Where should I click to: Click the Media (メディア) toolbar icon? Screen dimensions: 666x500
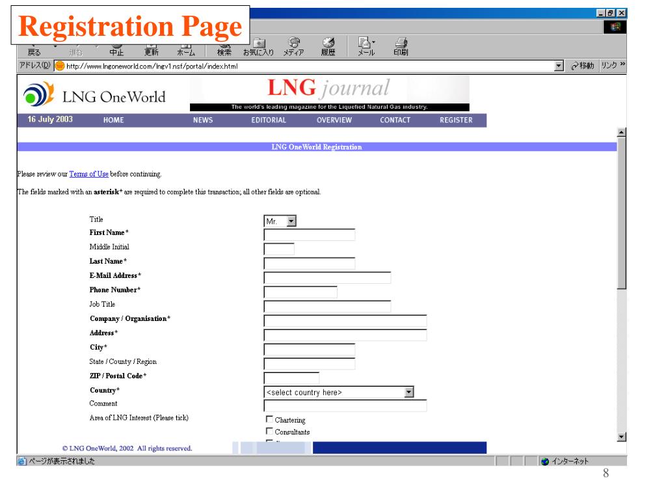[293, 47]
